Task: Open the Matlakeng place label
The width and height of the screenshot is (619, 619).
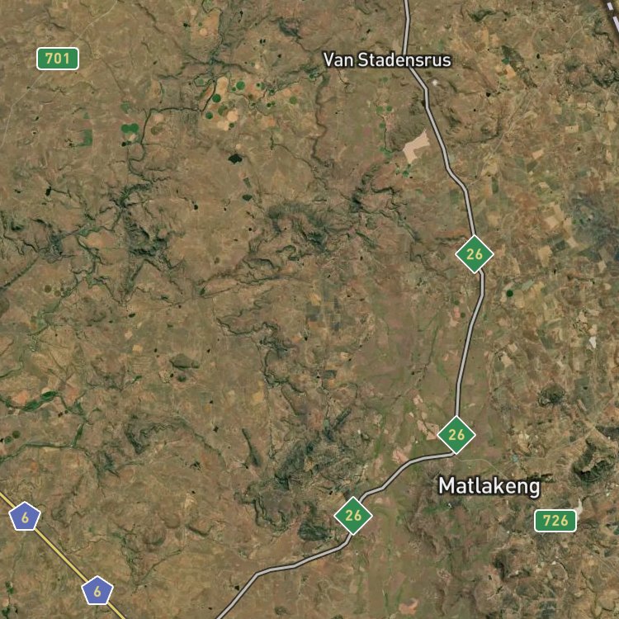Action: 489,486
